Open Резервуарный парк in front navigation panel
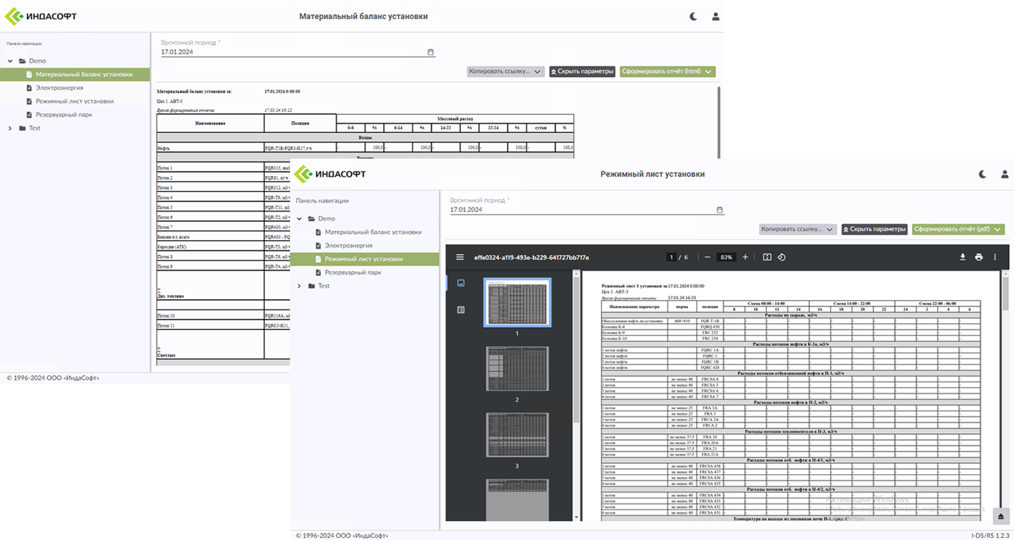Screen dimensions: 1014x540 click(x=354, y=273)
